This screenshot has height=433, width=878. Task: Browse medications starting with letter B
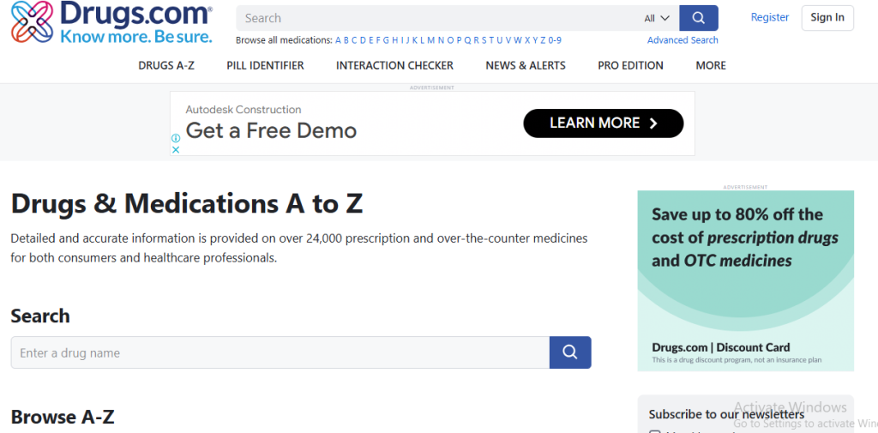coord(346,40)
